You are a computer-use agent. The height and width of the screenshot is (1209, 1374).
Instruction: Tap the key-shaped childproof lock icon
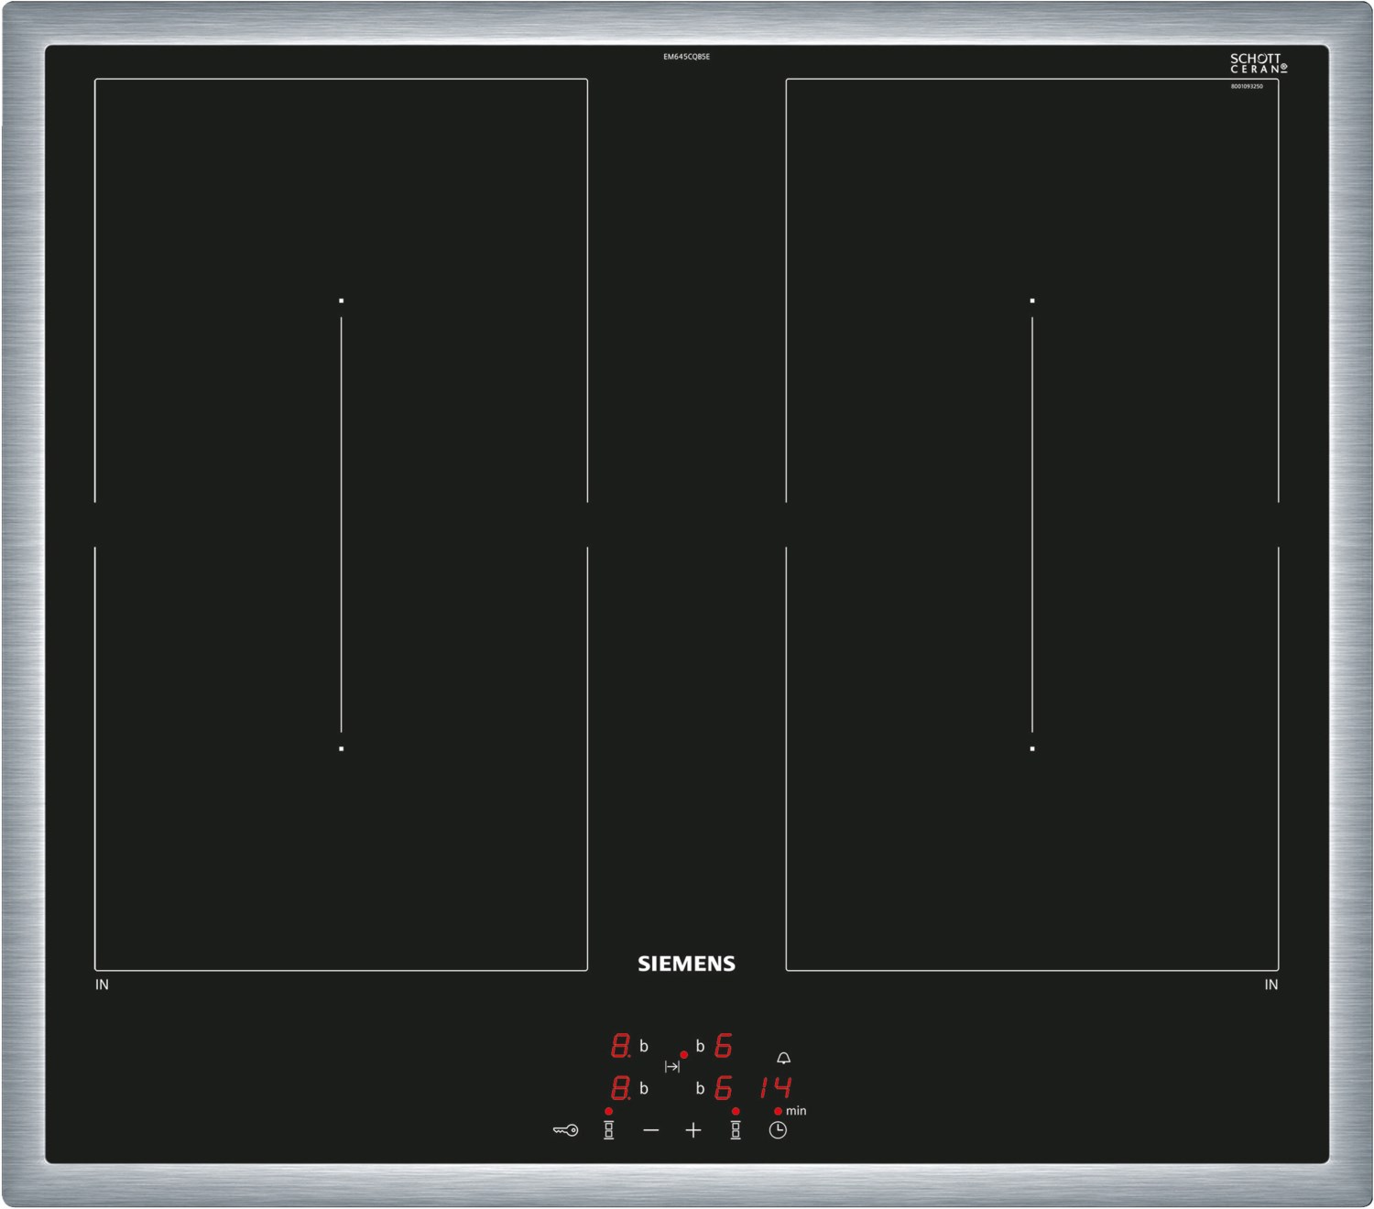pyautogui.click(x=565, y=1130)
